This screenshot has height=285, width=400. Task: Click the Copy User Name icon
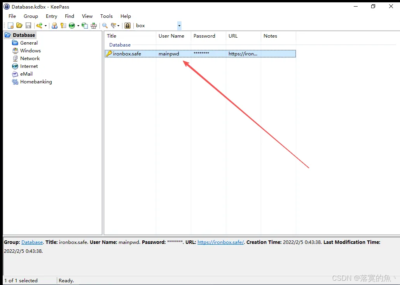pos(54,26)
